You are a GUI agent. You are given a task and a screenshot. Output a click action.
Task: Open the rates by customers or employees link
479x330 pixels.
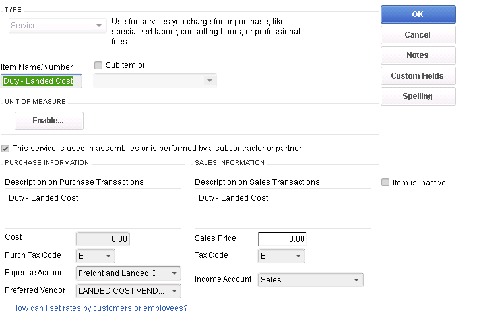click(x=100, y=308)
